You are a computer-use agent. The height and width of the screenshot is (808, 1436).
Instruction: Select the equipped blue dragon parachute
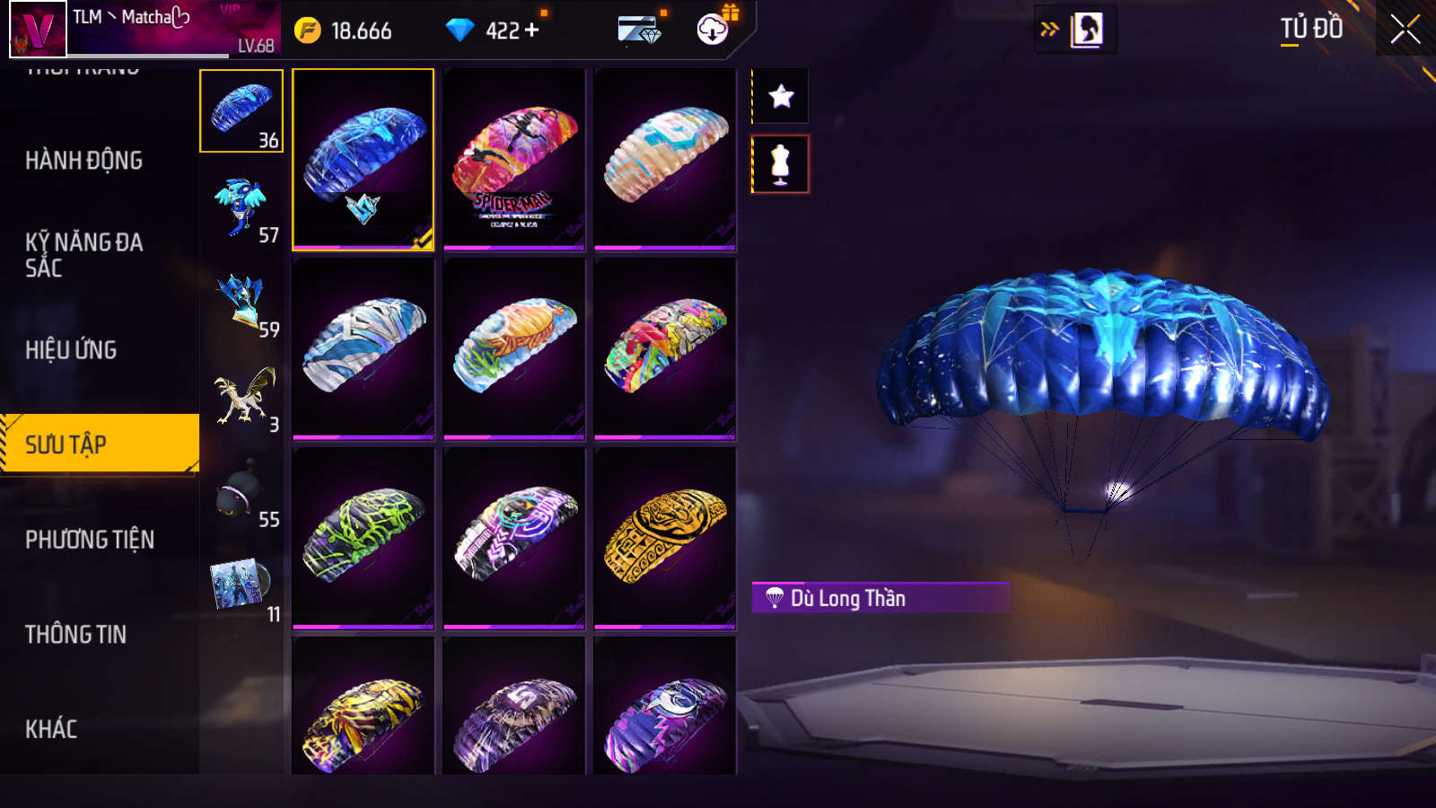tap(363, 160)
